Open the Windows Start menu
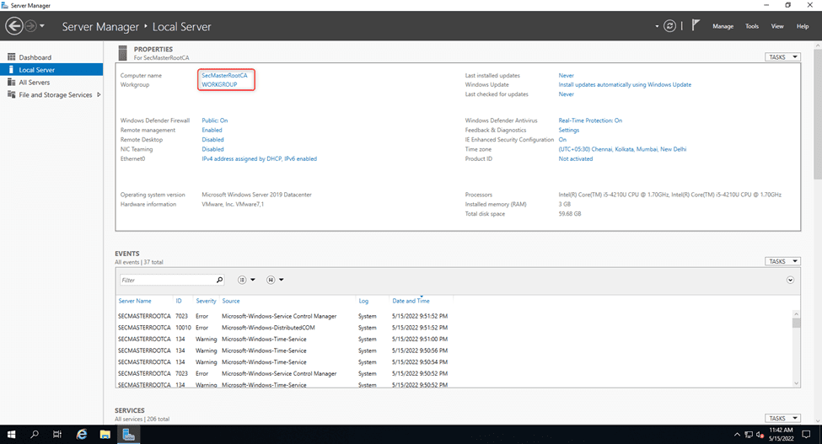Viewport: 822px width, 444px height. pyautogui.click(x=11, y=435)
